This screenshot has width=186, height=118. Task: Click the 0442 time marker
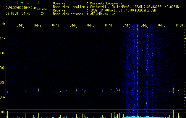38,25
